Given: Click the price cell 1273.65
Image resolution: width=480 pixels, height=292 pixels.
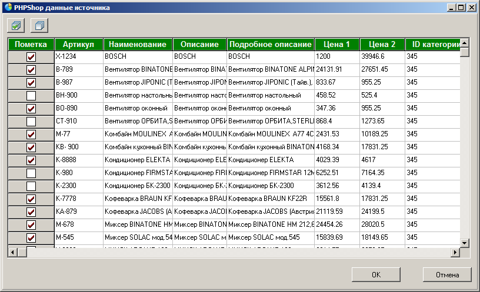Looking at the screenshot, I should pos(382,121).
